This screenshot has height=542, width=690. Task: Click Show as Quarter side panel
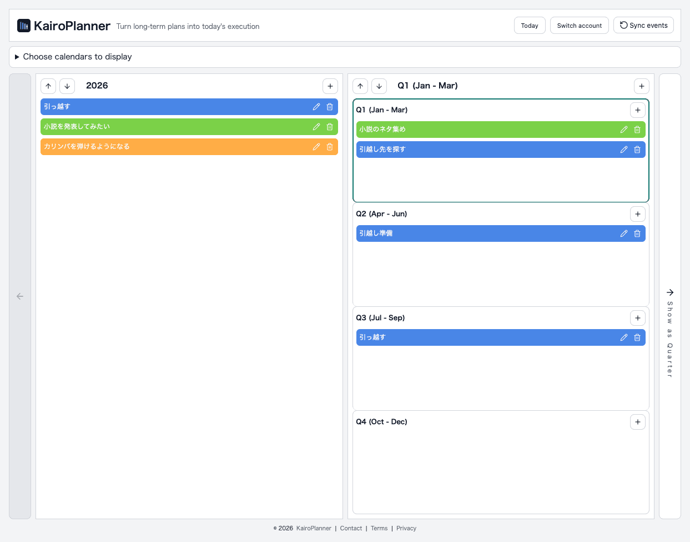coord(670,296)
